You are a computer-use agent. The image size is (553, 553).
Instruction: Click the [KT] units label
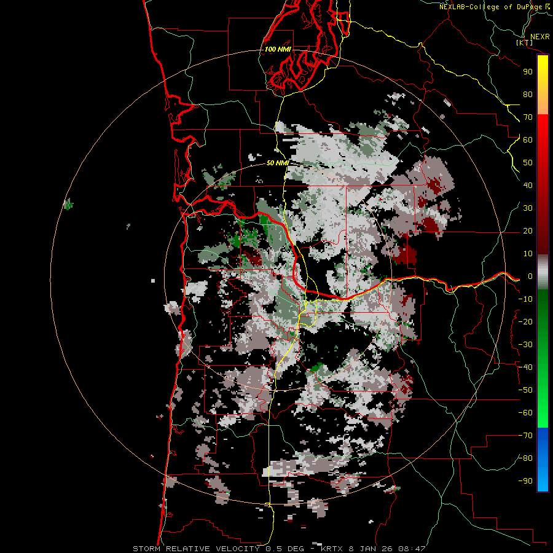click(525, 42)
